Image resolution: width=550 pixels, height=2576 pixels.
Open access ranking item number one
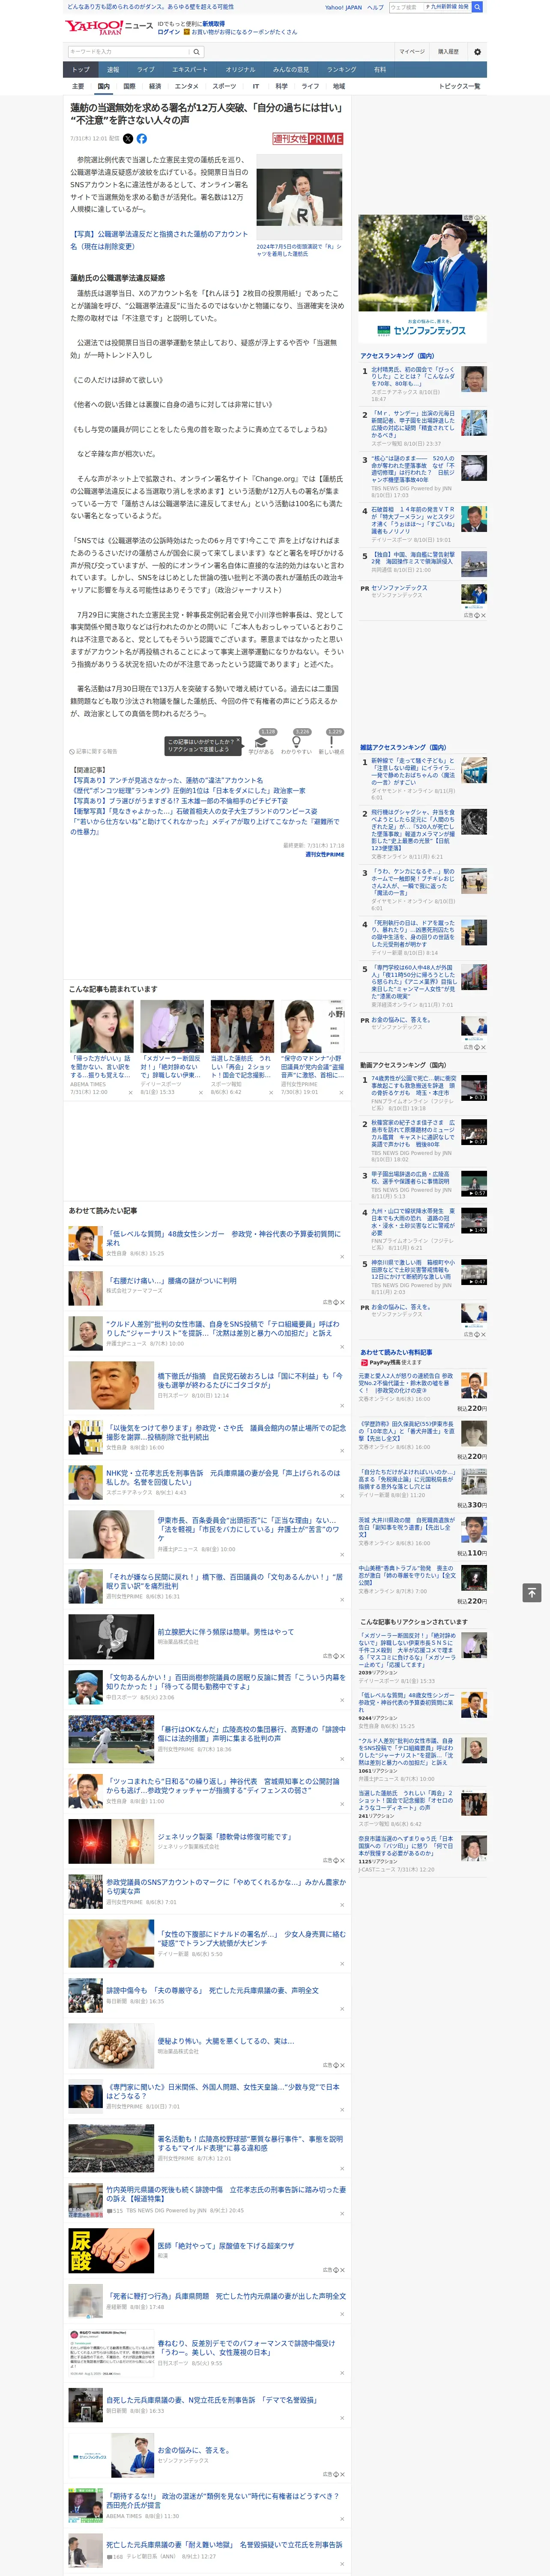point(423,383)
